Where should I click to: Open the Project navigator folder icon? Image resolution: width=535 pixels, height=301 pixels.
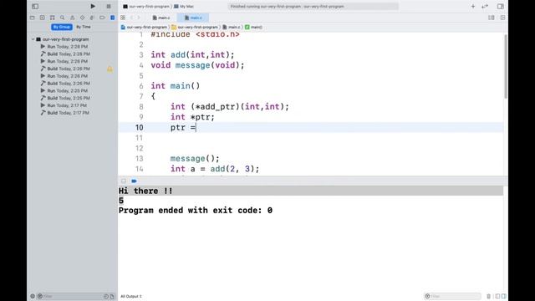click(x=32, y=18)
